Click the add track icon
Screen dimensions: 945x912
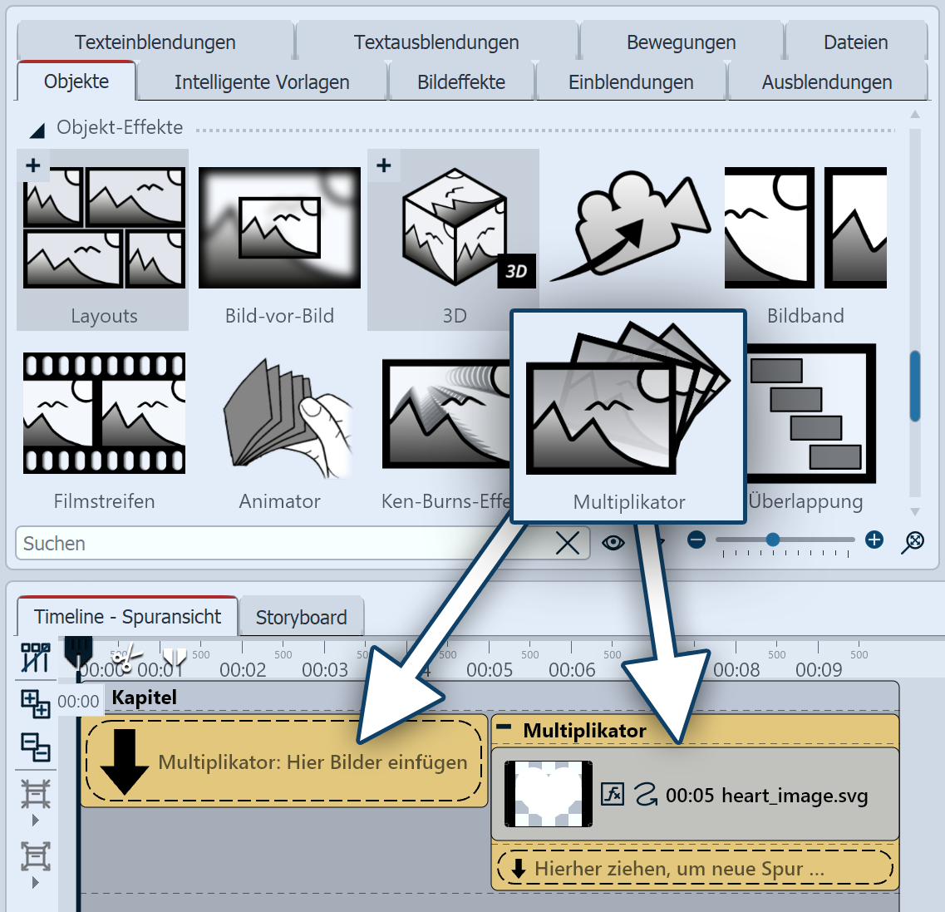(x=36, y=704)
